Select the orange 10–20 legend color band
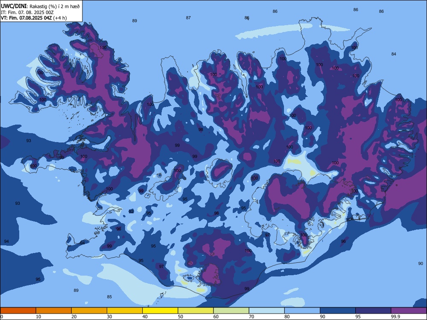 (x=54, y=311)
